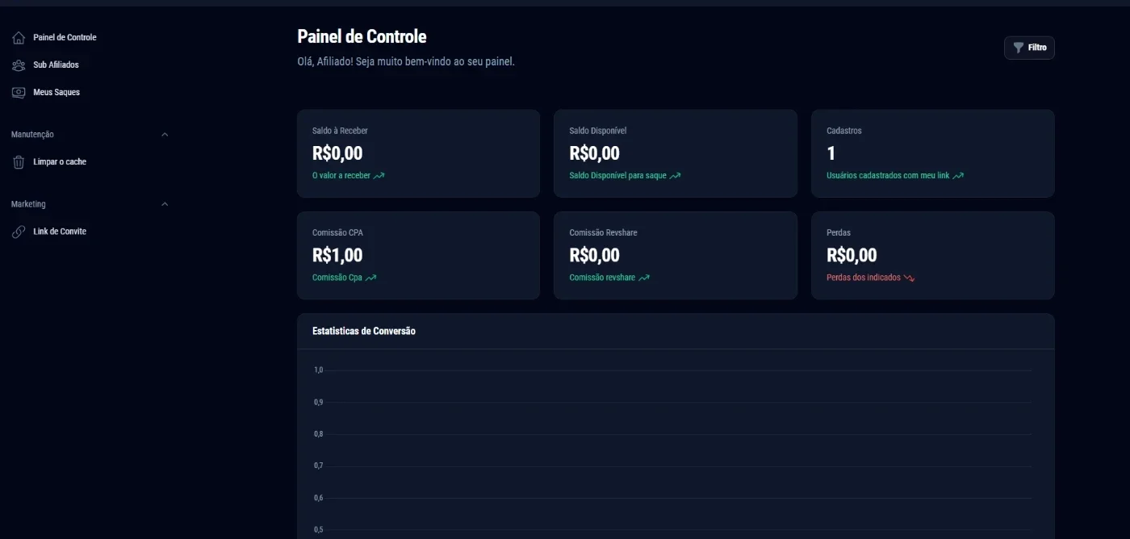Click the upward trend icon under Cadastros
Image resolution: width=1130 pixels, height=539 pixels.
click(x=958, y=175)
